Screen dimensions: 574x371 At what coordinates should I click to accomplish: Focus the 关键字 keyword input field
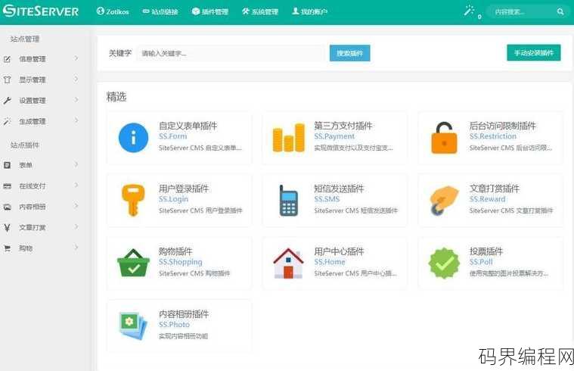pyautogui.click(x=230, y=54)
